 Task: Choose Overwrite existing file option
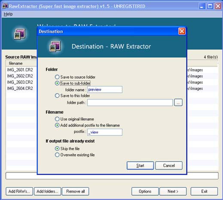(75, 155)
